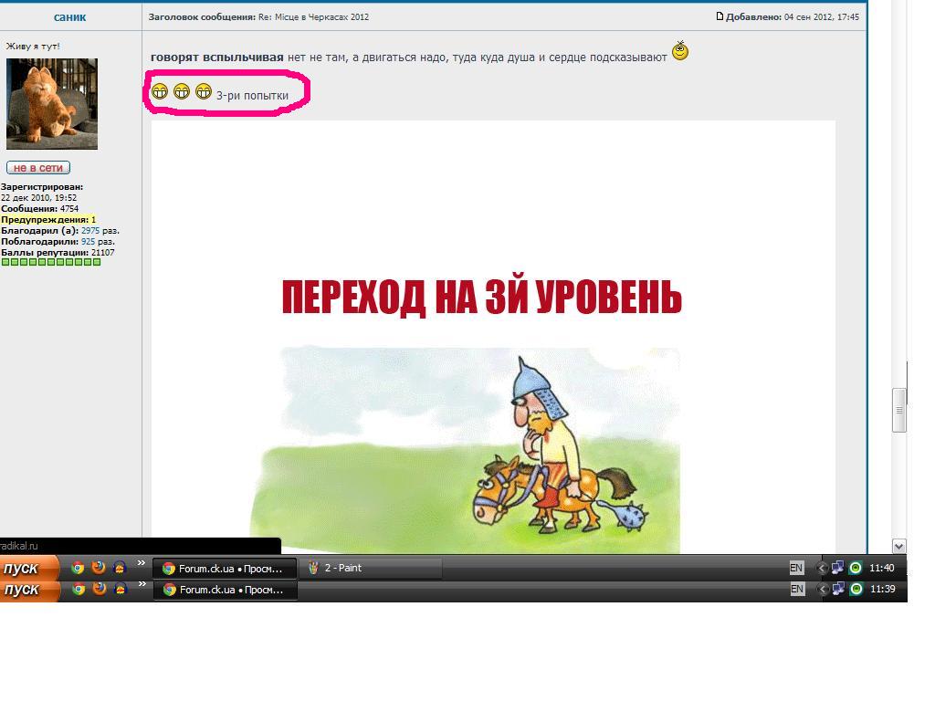Image resolution: width=935 pixels, height=701 pixels.
Task: Click the "radikal.ru" status bar text
Action: click(x=19, y=546)
